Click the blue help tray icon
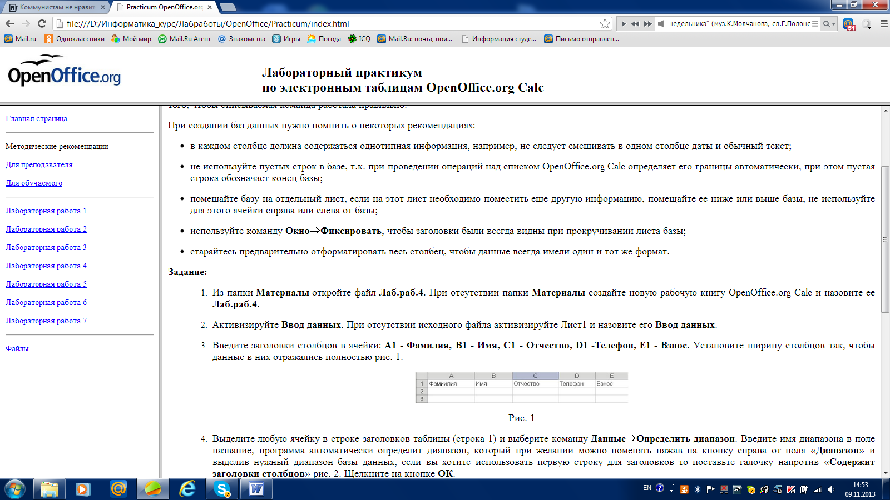890x500 pixels. click(x=660, y=488)
